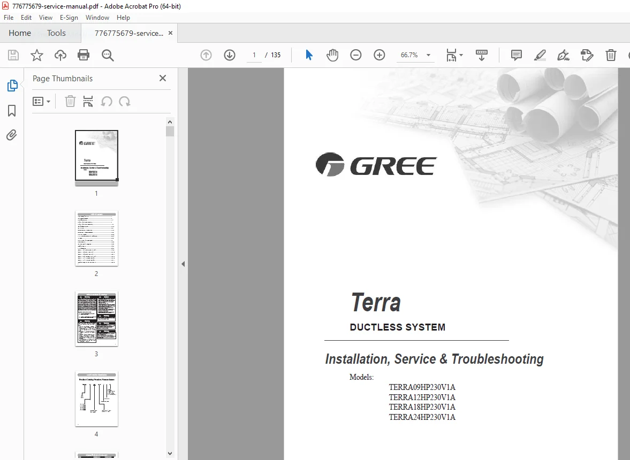
Task: Click thumbnails scrollbar down arrow
Action: pos(170,453)
